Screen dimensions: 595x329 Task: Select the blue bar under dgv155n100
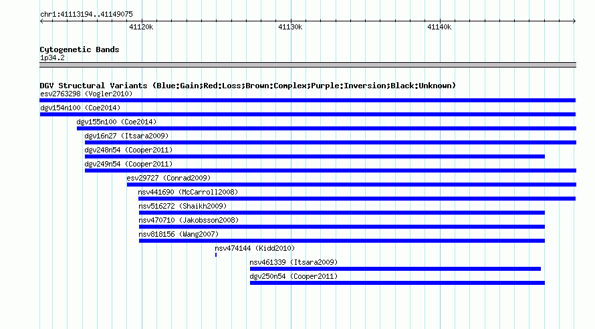(x=326, y=128)
